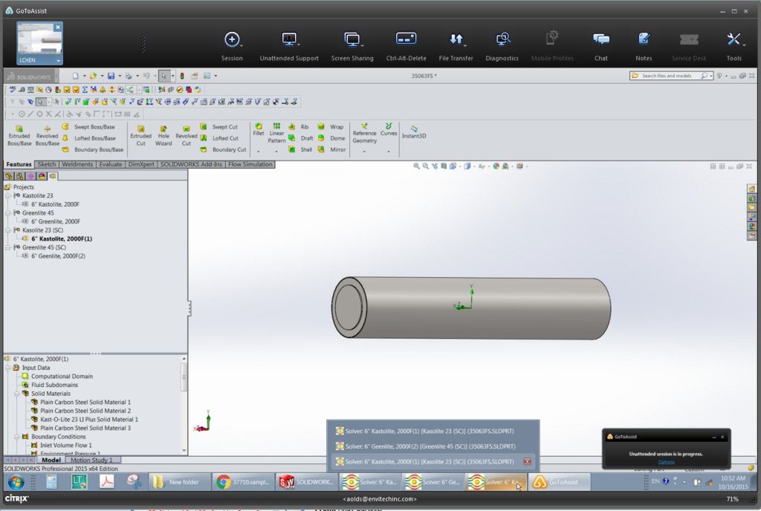This screenshot has height=511, width=761.
Task: Apply the Fillet feature
Action: pyautogui.click(x=258, y=129)
